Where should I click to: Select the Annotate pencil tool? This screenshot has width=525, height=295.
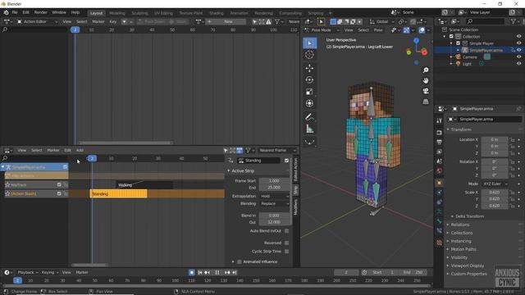[x=310, y=117]
